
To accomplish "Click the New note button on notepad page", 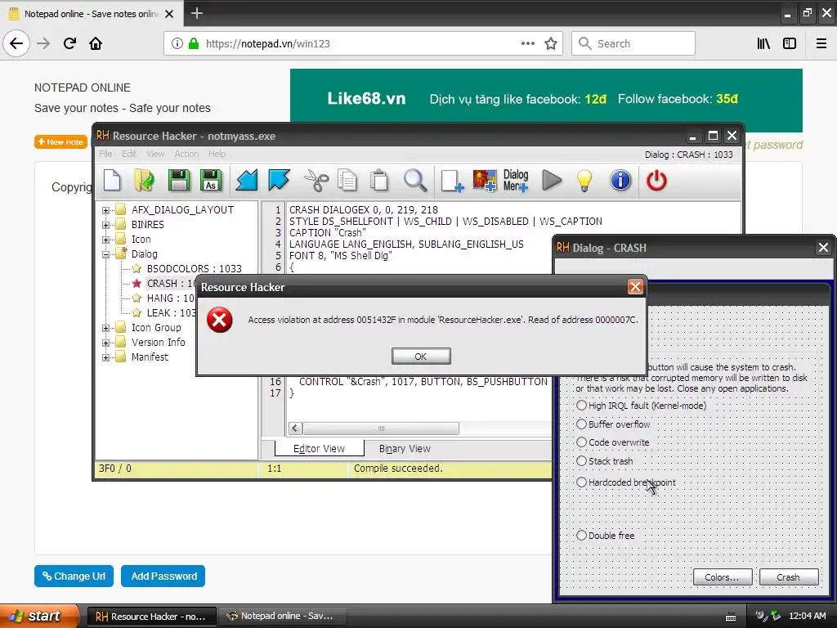I will coord(60,142).
